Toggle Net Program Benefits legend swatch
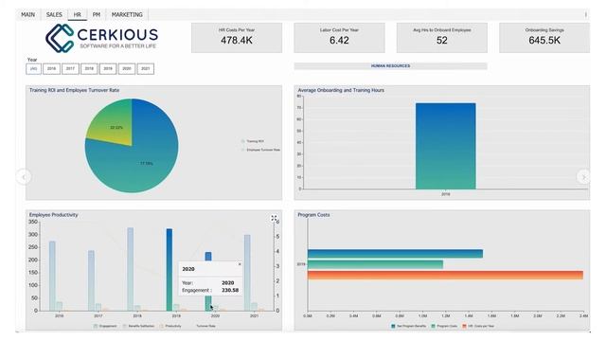Image resolution: width=606 pixels, height=341 pixels. pyautogui.click(x=394, y=326)
